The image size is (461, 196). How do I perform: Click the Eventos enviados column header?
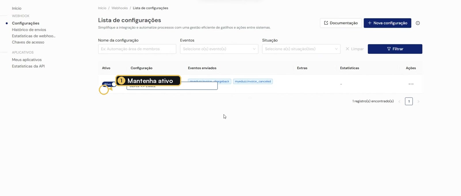202,68
